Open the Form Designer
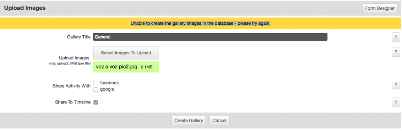Viewport: 402px width, 131px height. point(379,8)
